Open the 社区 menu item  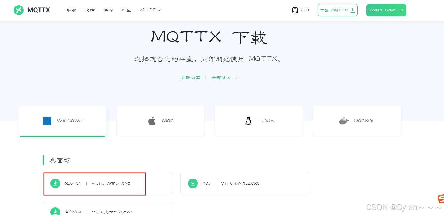point(127,10)
